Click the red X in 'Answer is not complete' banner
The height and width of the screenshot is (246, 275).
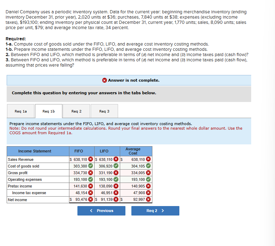pyautogui.click(x=104, y=80)
